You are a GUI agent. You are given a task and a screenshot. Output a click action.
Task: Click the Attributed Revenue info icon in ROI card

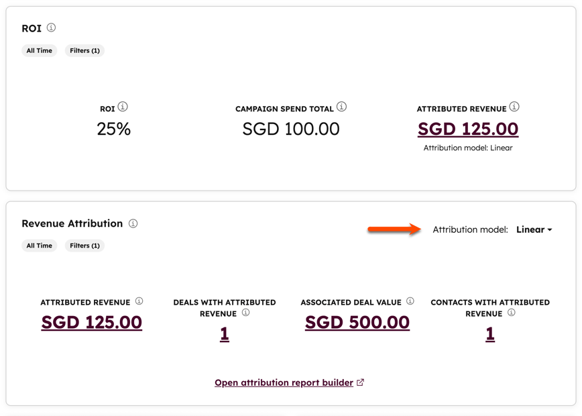click(514, 106)
